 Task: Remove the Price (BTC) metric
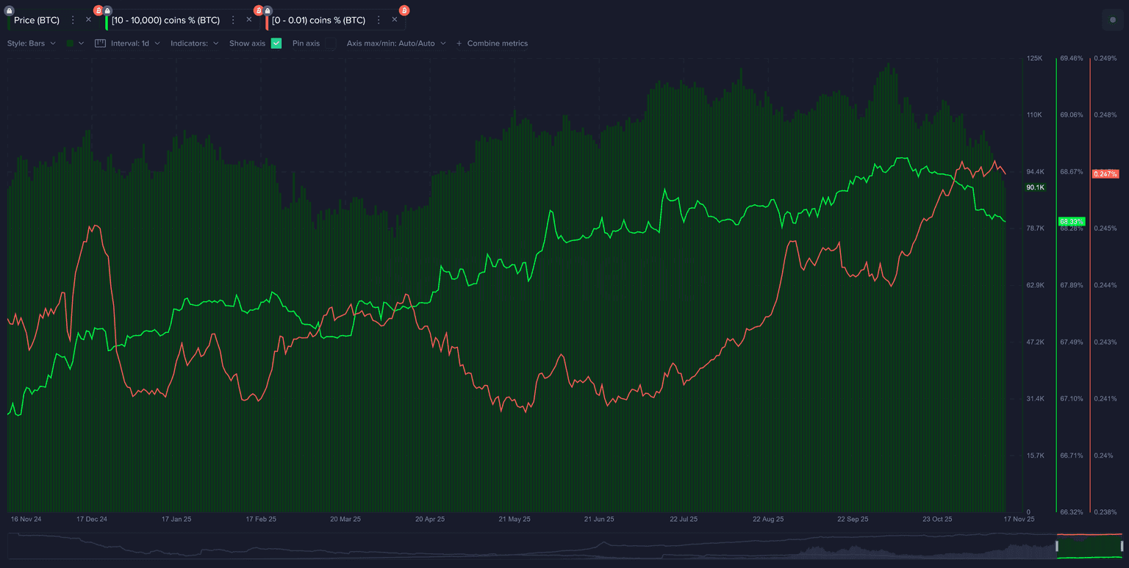[x=88, y=20]
